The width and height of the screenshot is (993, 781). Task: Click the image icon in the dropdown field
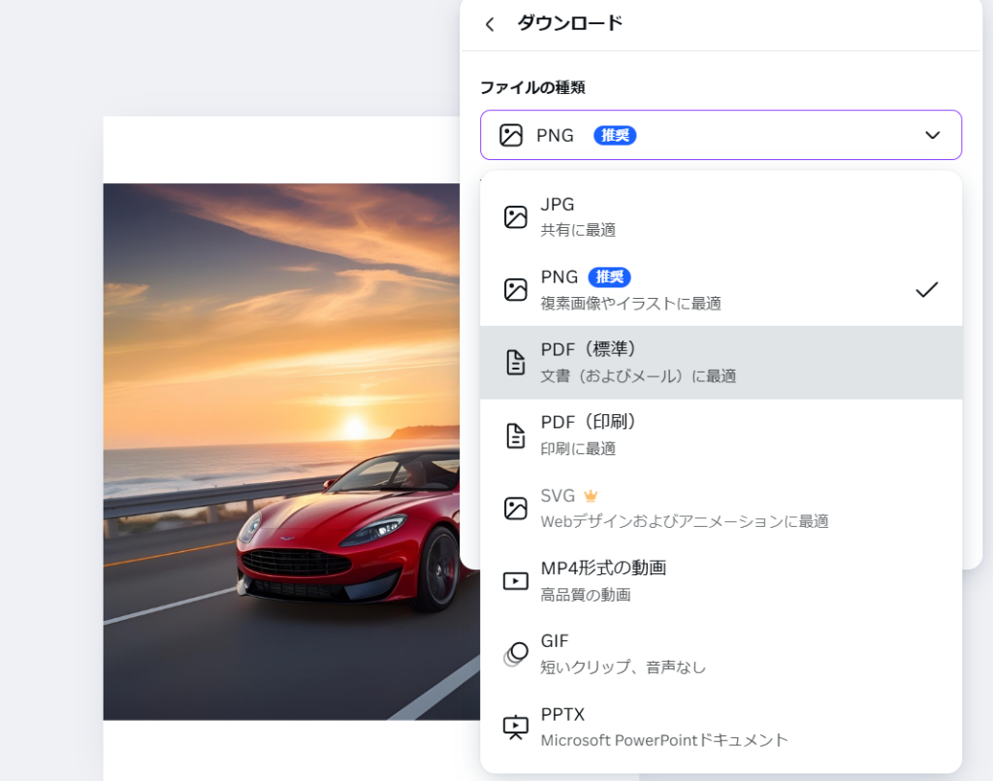[x=510, y=135]
